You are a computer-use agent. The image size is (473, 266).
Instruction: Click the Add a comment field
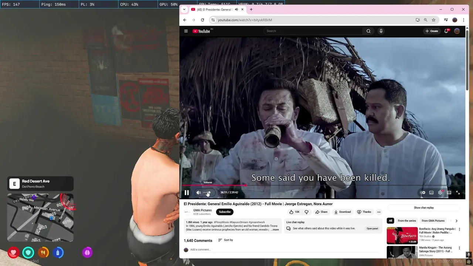(x=285, y=250)
